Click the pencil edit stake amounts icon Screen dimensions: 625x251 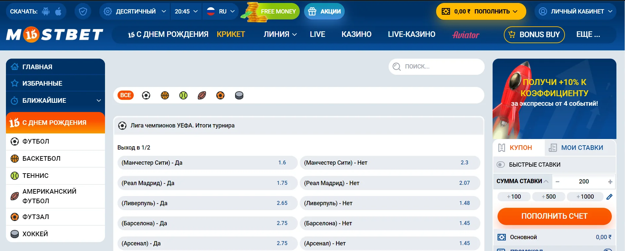[x=609, y=197]
